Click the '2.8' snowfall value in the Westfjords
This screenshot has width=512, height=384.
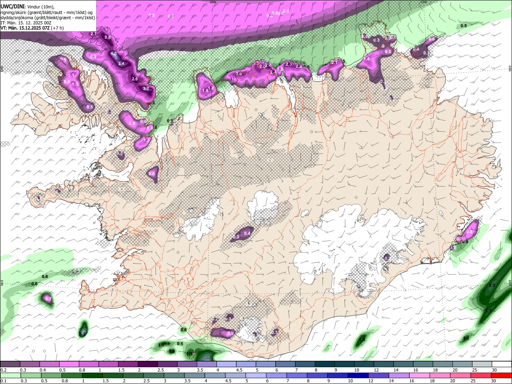tap(107, 38)
